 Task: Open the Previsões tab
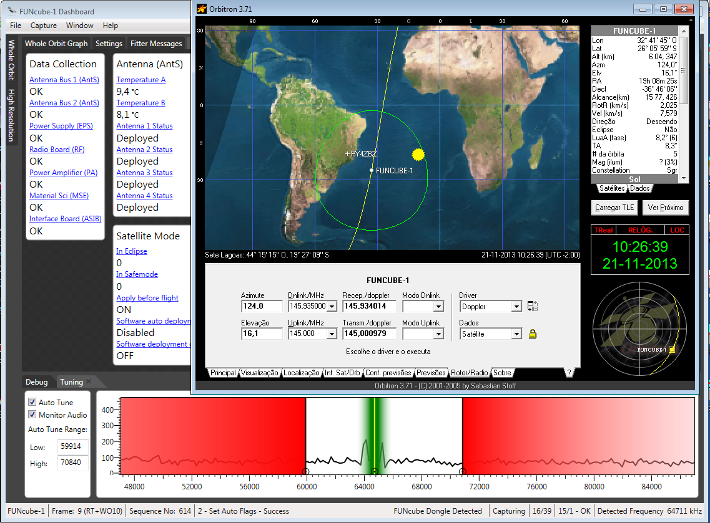(x=431, y=373)
